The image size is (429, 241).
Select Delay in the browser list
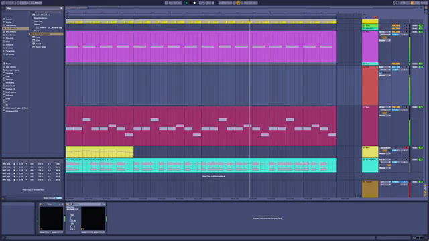click(x=38, y=37)
